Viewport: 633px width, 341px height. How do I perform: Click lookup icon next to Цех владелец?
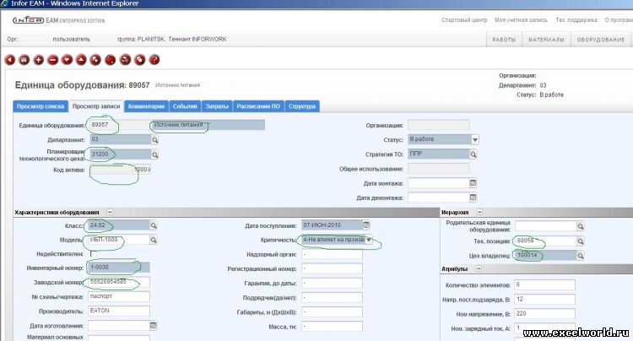tap(581, 254)
